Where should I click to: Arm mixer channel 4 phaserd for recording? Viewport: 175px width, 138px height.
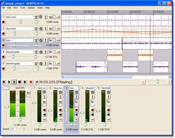click(93, 110)
